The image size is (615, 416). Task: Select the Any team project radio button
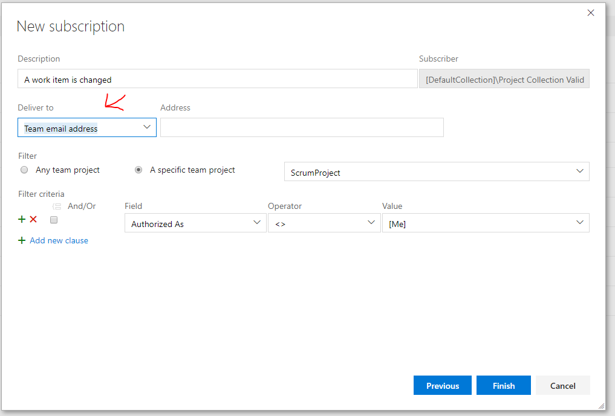point(24,170)
